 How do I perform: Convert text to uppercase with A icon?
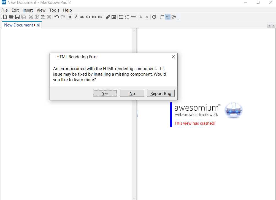[x=141, y=17]
